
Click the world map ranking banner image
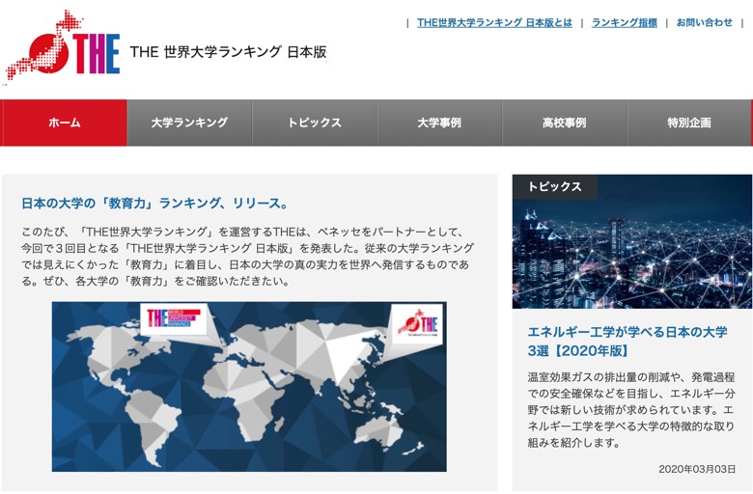(249, 387)
